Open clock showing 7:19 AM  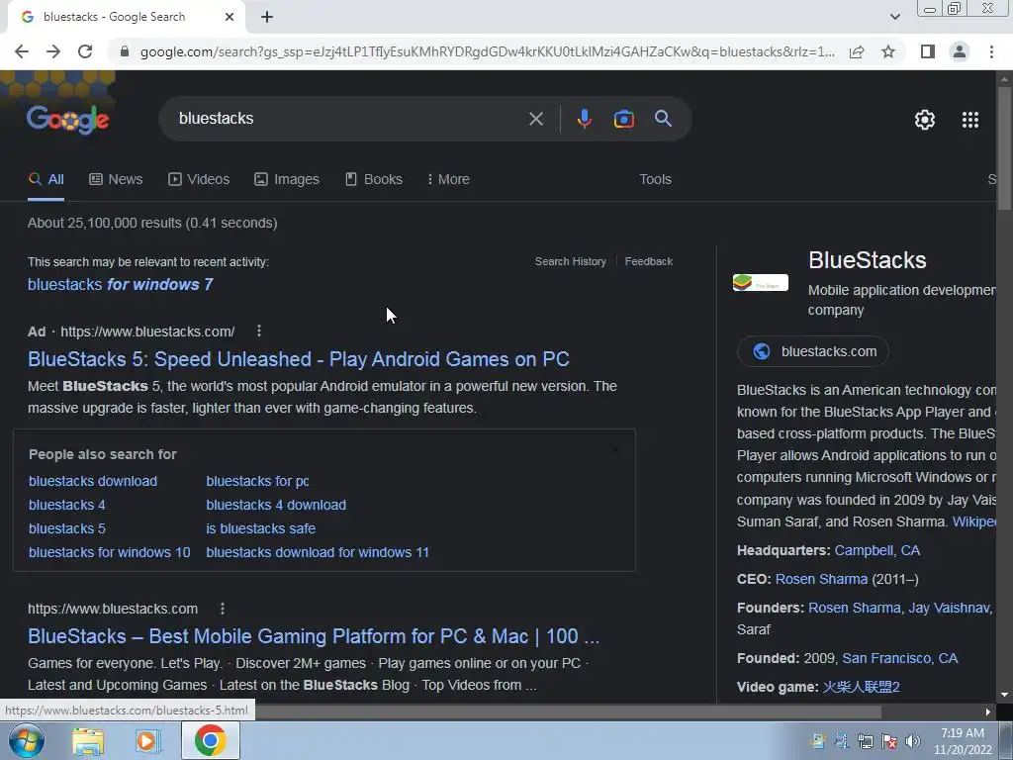click(962, 741)
